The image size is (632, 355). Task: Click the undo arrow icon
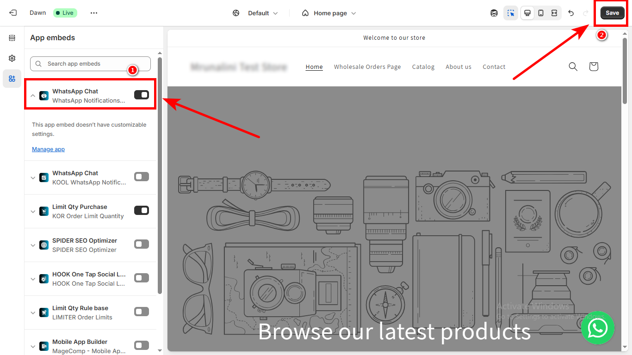(571, 13)
